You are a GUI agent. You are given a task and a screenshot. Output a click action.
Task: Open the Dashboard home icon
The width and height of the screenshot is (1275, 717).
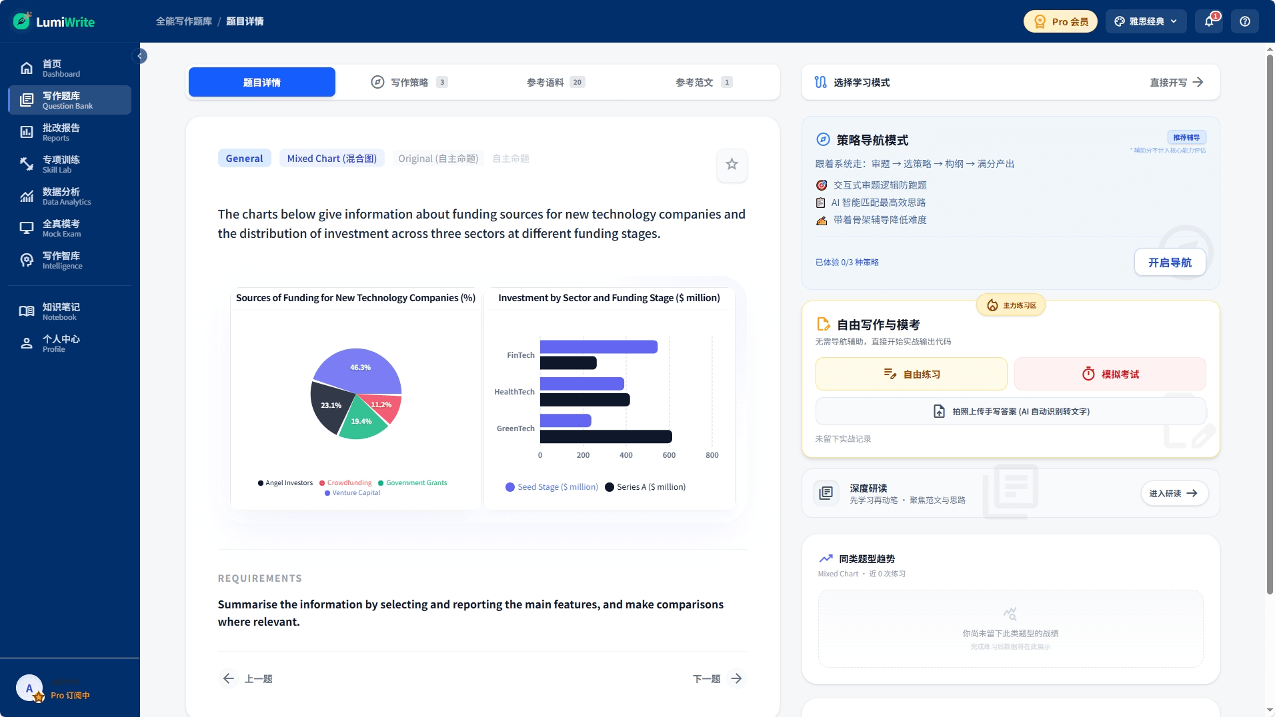click(27, 68)
